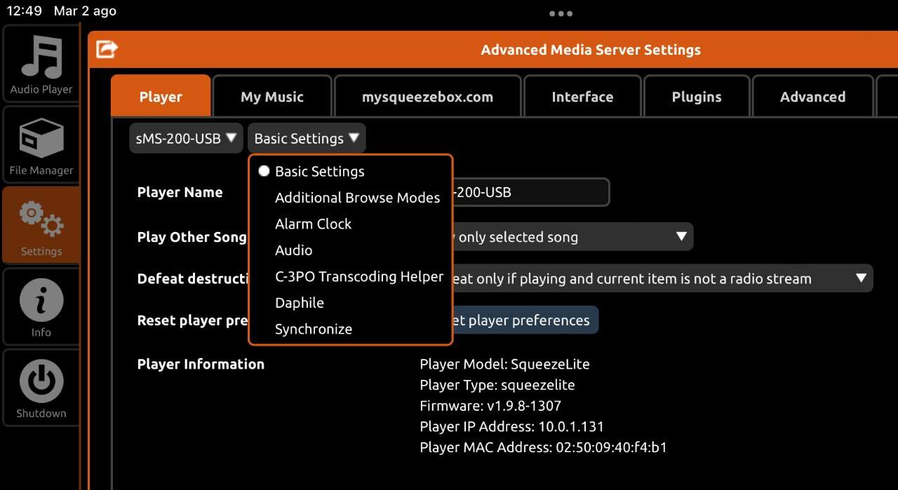Choose Audio from the settings list

pos(293,250)
